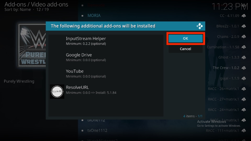
Task: Open the MORIA add-on entry
Action: click(94, 15)
